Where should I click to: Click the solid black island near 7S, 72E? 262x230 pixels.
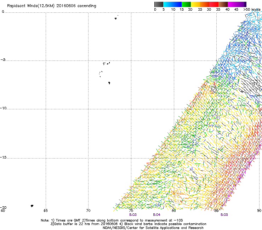click(109, 83)
